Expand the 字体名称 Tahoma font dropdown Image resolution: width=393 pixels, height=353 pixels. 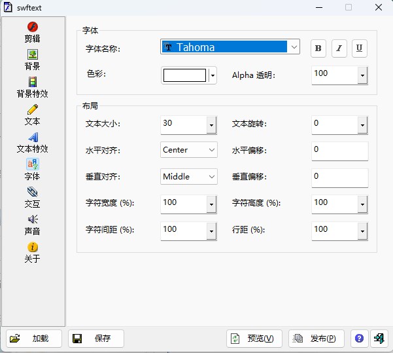[x=294, y=46]
